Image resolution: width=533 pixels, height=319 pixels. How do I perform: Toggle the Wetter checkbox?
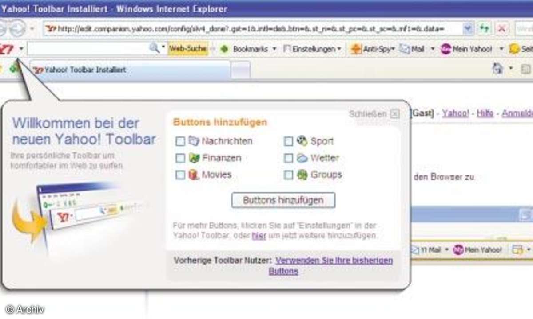(289, 158)
